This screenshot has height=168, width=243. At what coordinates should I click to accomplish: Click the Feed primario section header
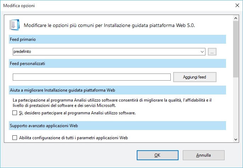(117, 39)
